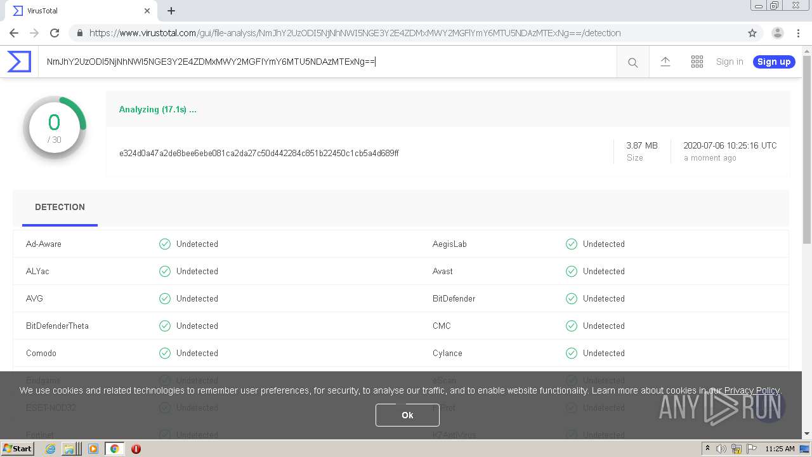The height and width of the screenshot is (457, 812).
Task: Show hidden system tray icons
Action: pyautogui.click(x=707, y=449)
